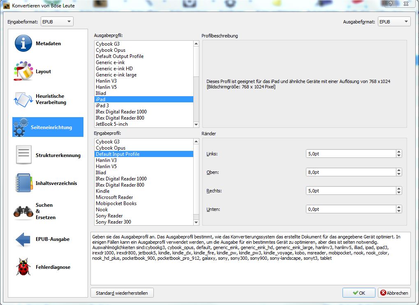Select EPUB-Ausgabe label in sidebar
The height and width of the screenshot is (305, 419).
pos(53,239)
